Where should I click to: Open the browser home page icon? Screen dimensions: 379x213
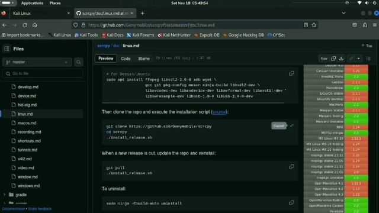35,25
